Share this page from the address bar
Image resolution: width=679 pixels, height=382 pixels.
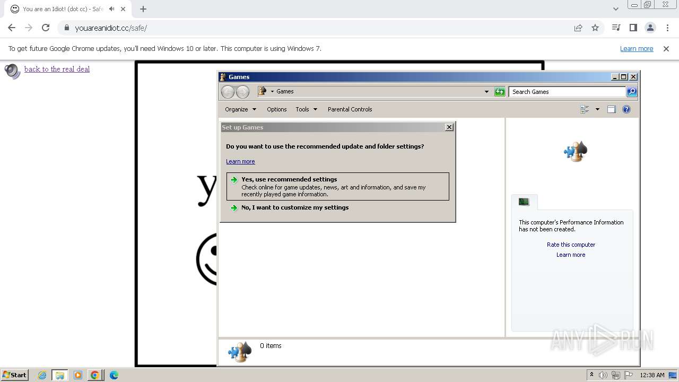[x=578, y=28]
